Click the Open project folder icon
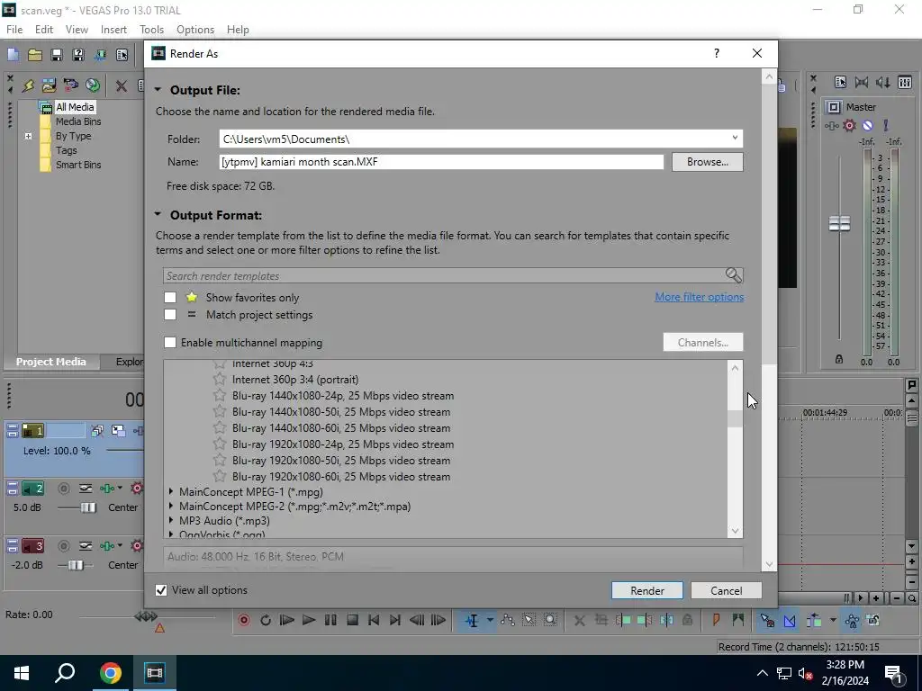Viewport: 922px width, 691px height. (35, 55)
